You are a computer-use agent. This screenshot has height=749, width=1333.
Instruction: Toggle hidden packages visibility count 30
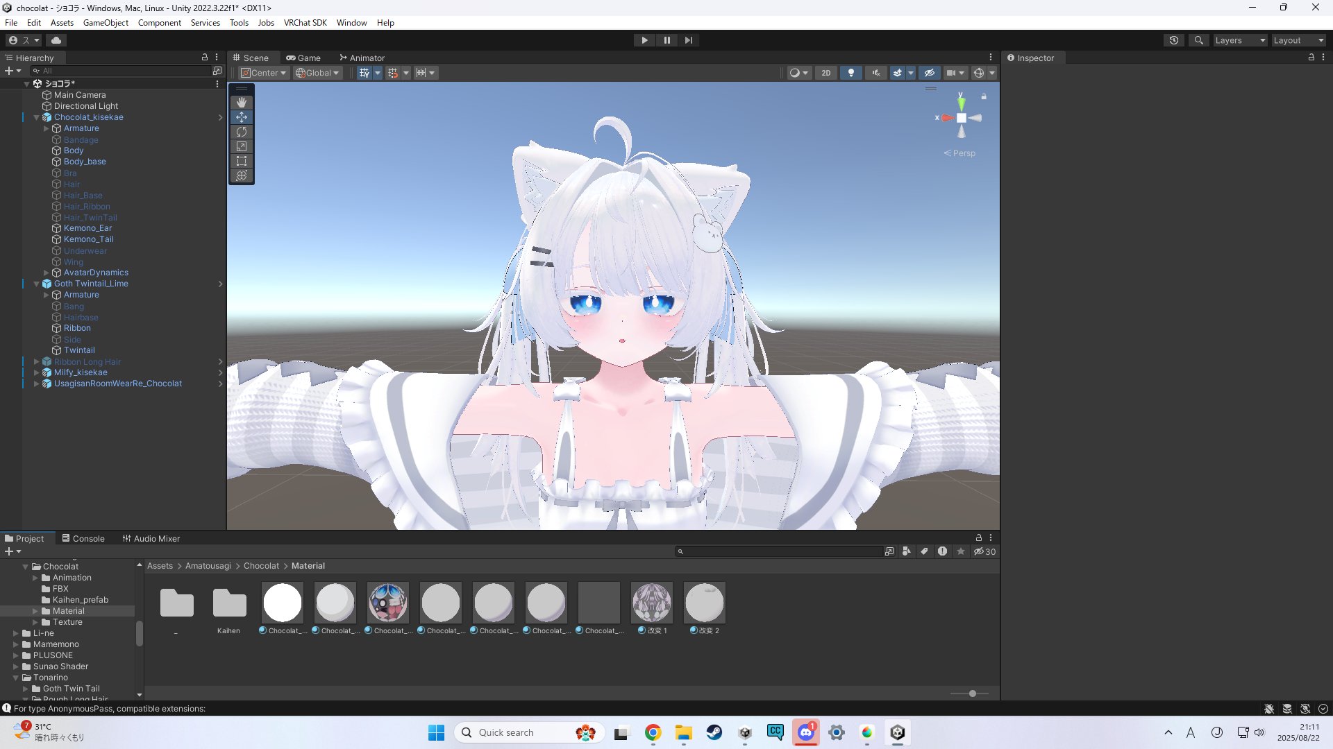(x=984, y=552)
